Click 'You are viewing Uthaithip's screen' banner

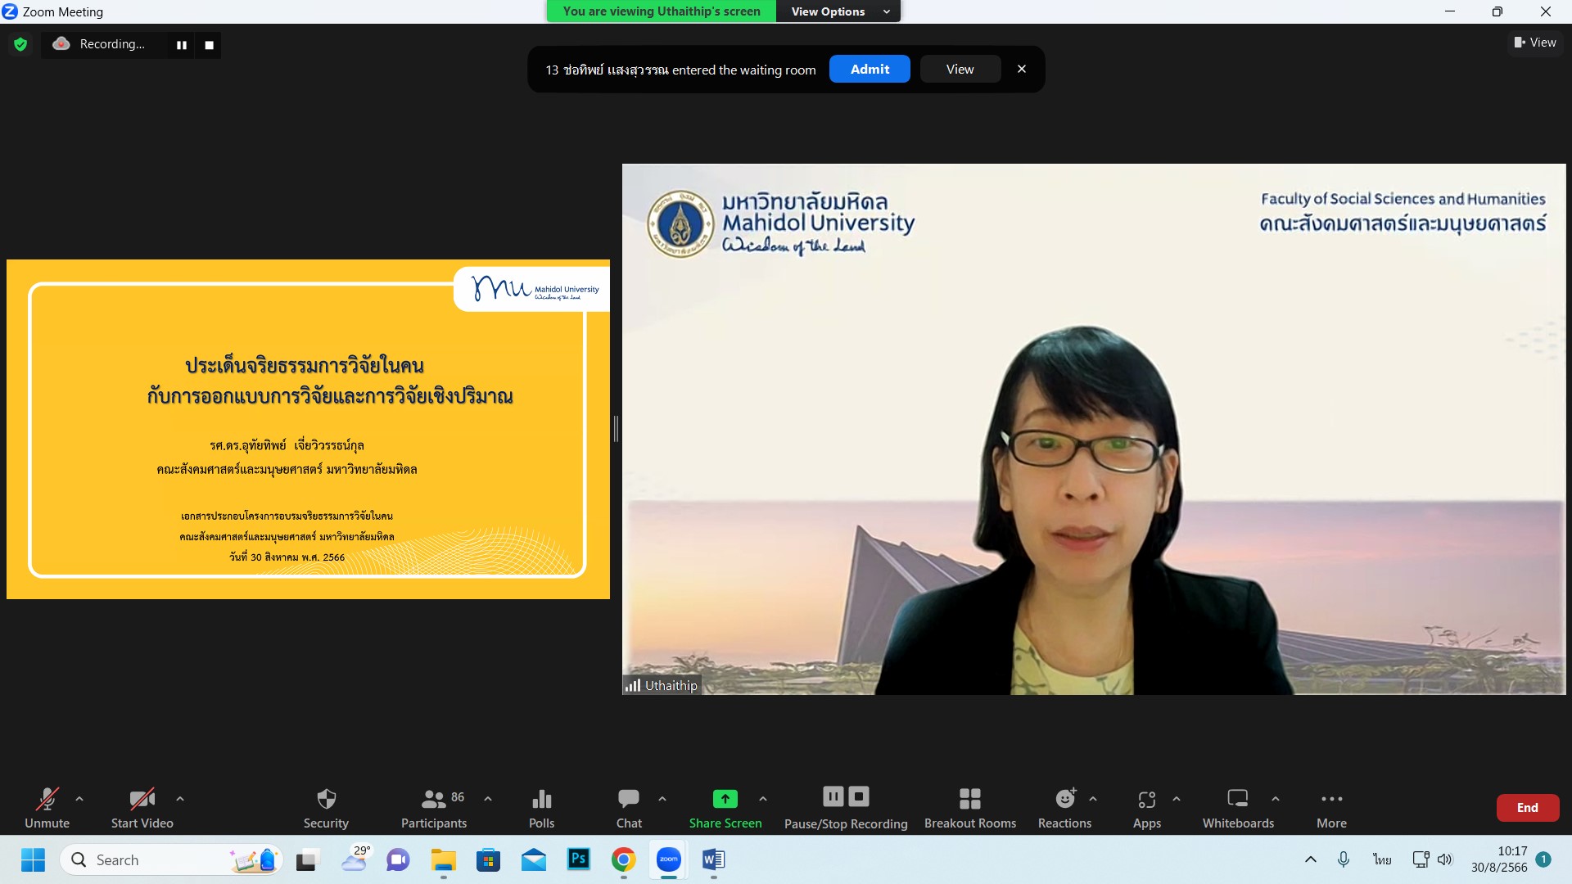(662, 11)
